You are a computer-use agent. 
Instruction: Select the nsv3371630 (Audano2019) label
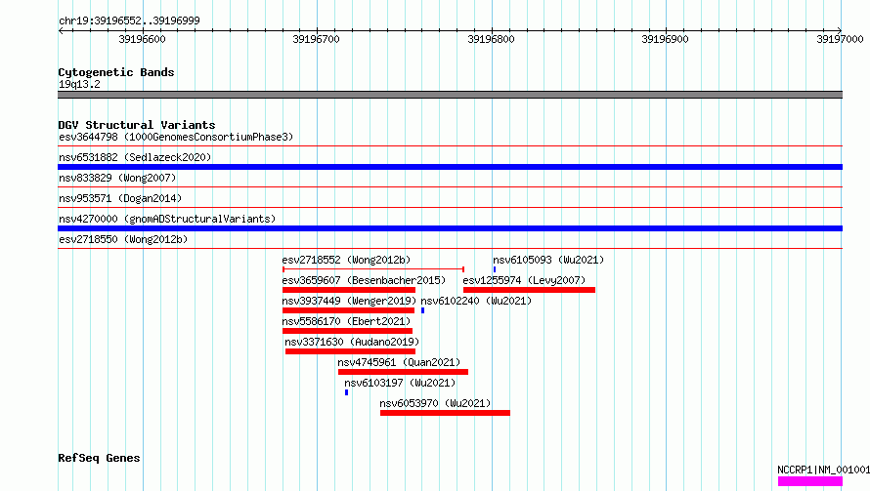(x=352, y=342)
